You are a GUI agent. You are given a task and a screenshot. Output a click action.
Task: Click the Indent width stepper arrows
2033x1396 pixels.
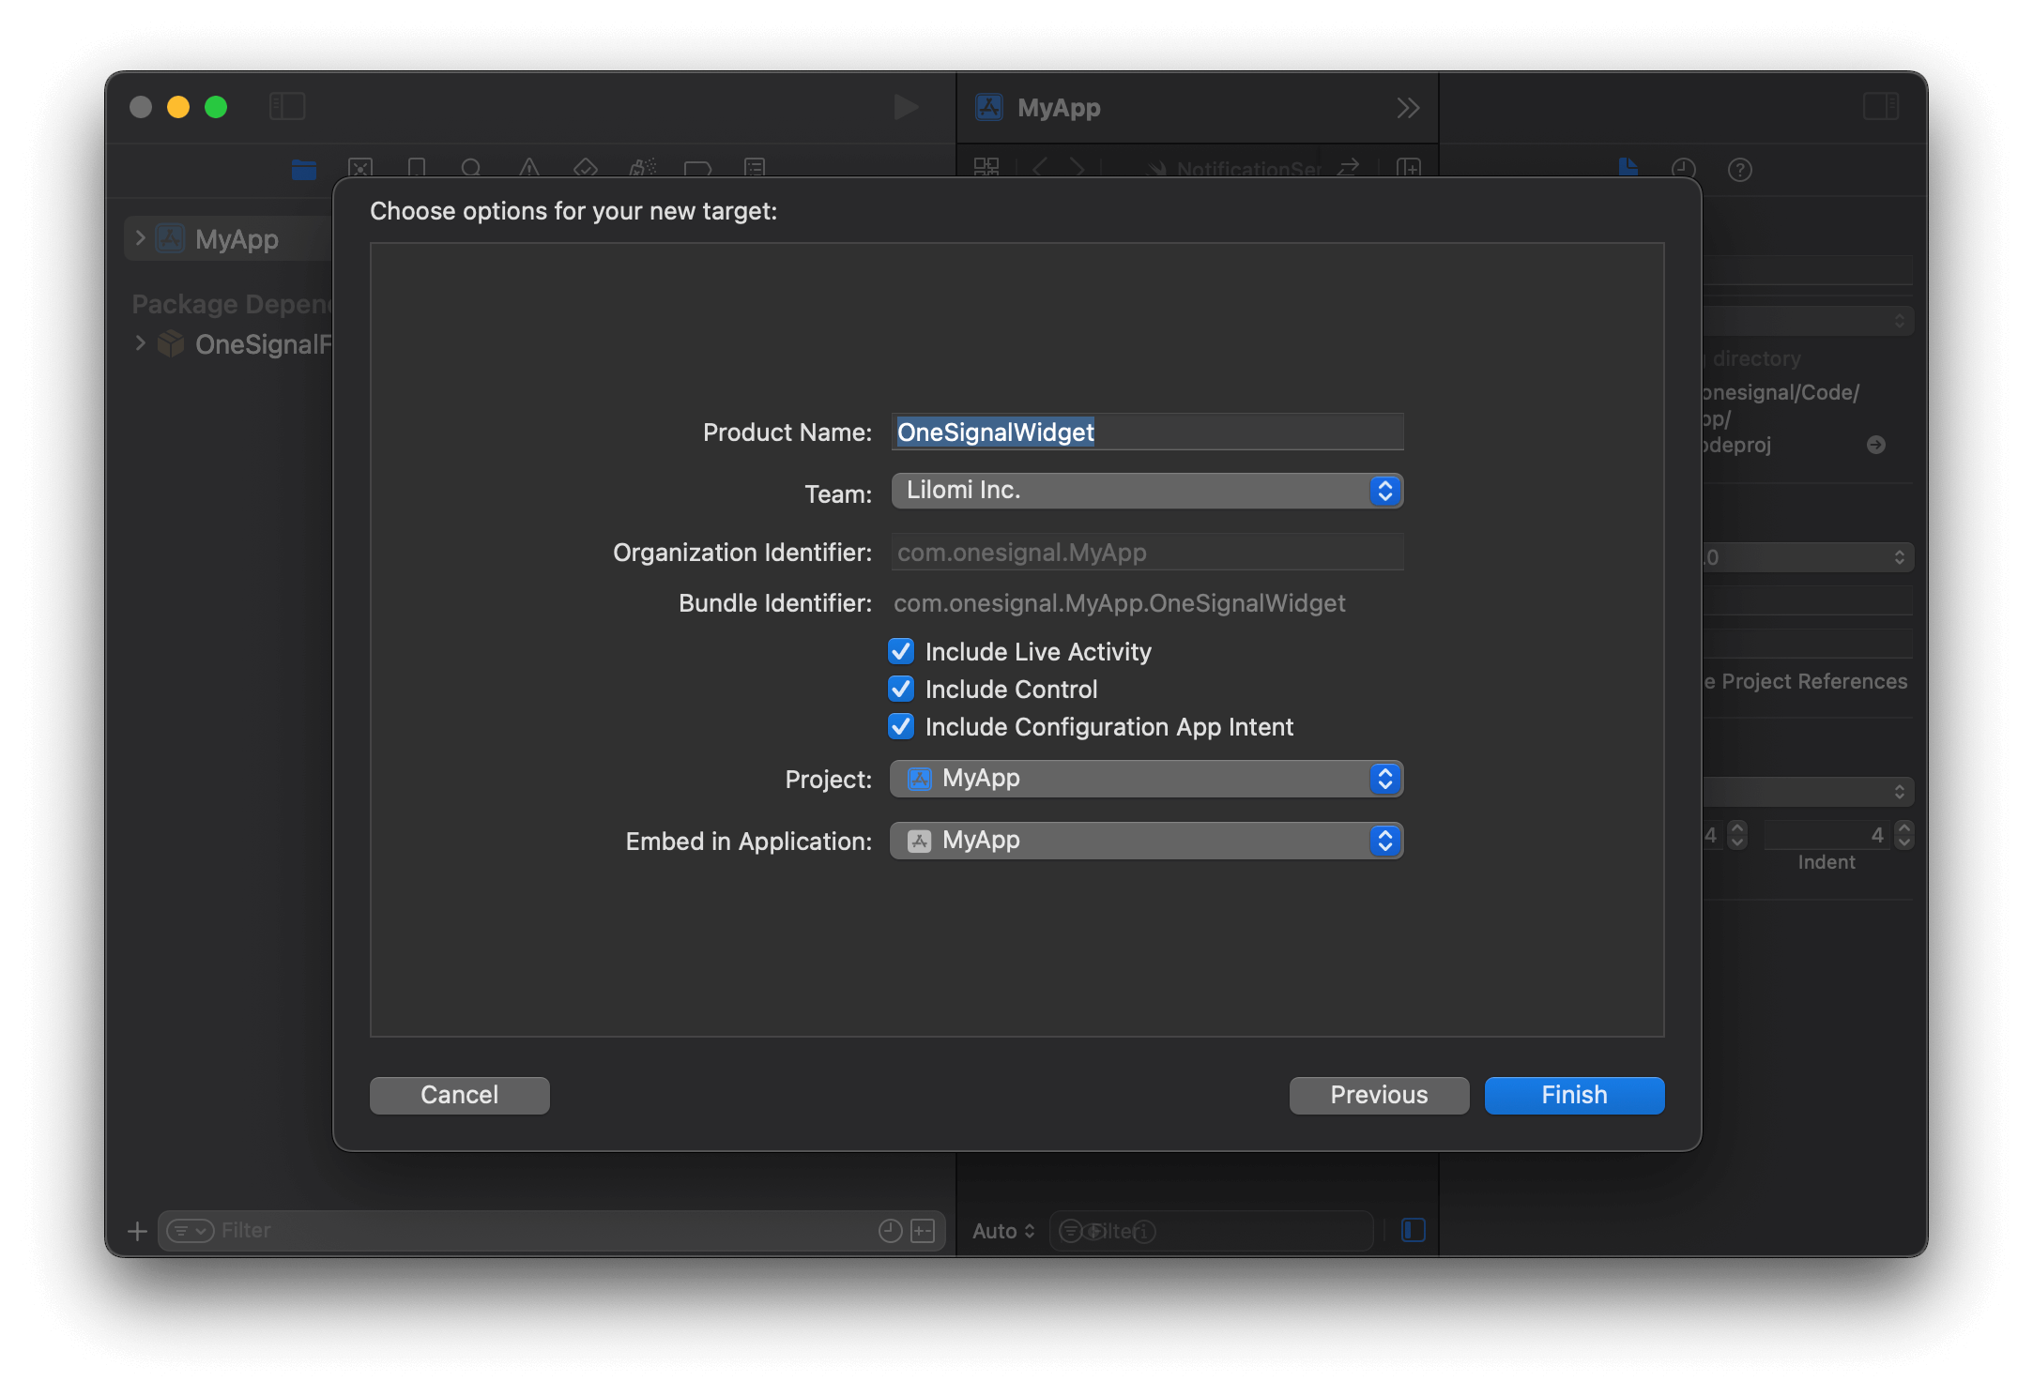(1903, 834)
